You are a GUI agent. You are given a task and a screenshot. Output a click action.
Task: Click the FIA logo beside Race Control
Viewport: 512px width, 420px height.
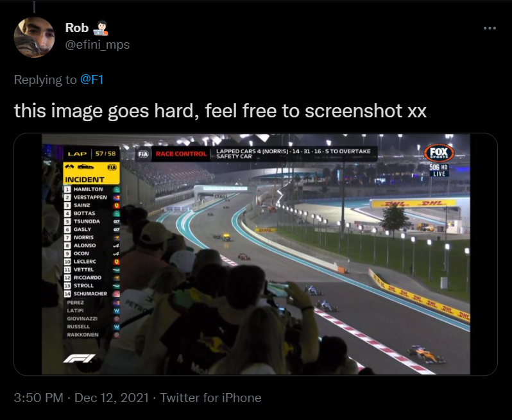pyautogui.click(x=143, y=154)
